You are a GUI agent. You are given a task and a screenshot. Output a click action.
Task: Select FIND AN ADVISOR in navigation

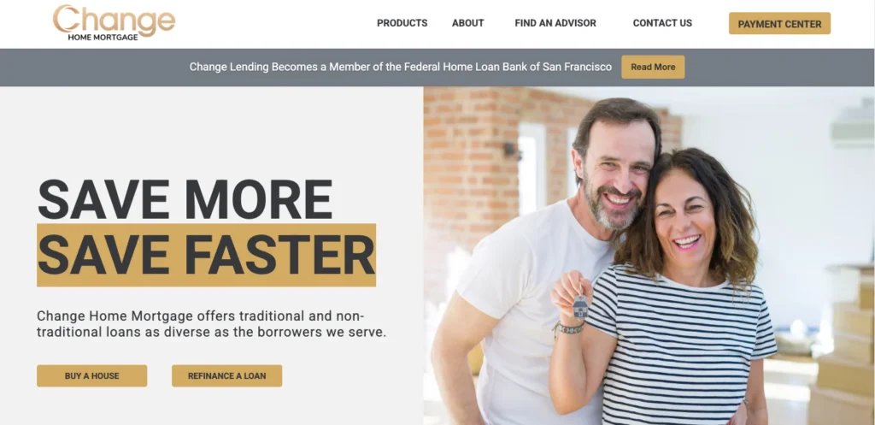click(x=555, y=23)
